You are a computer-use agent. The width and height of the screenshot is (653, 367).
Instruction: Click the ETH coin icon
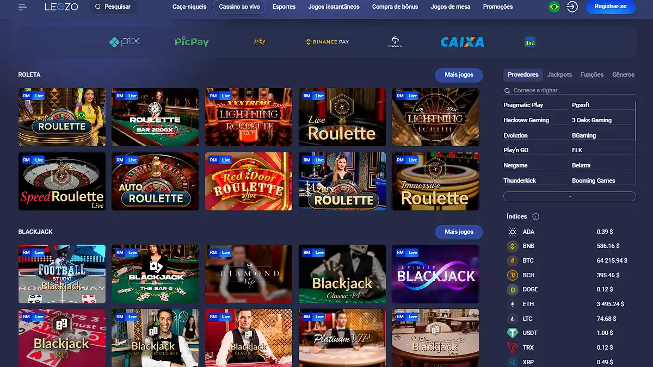(512, 304)
